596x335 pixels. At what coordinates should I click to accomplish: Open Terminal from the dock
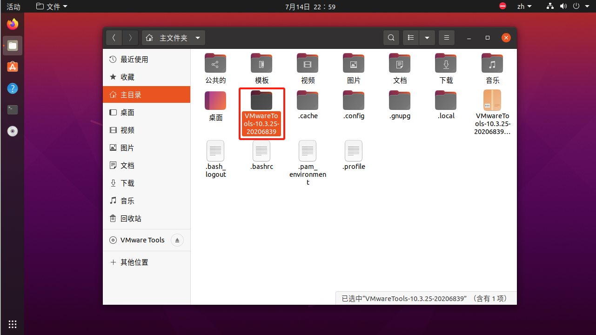click(13, 110)
